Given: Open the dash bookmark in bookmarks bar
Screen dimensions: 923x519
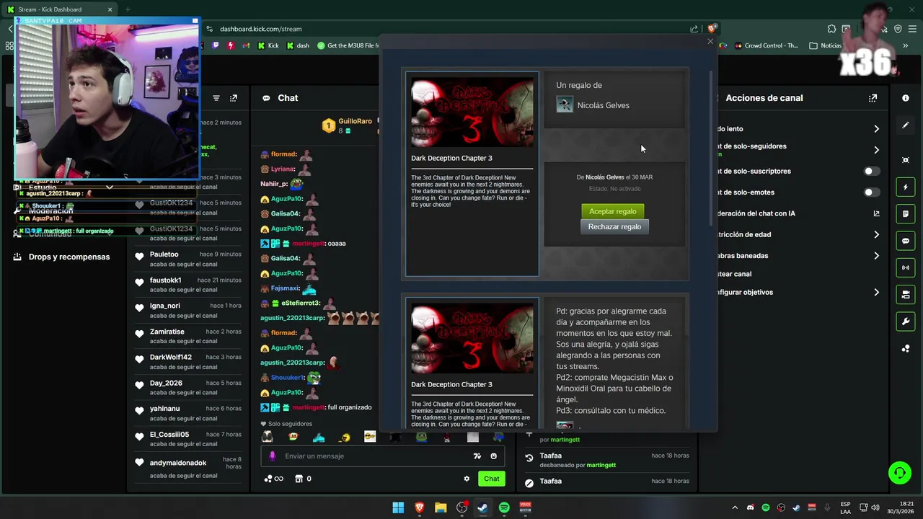Looking at the screenshot, I should tap(298, 45).
